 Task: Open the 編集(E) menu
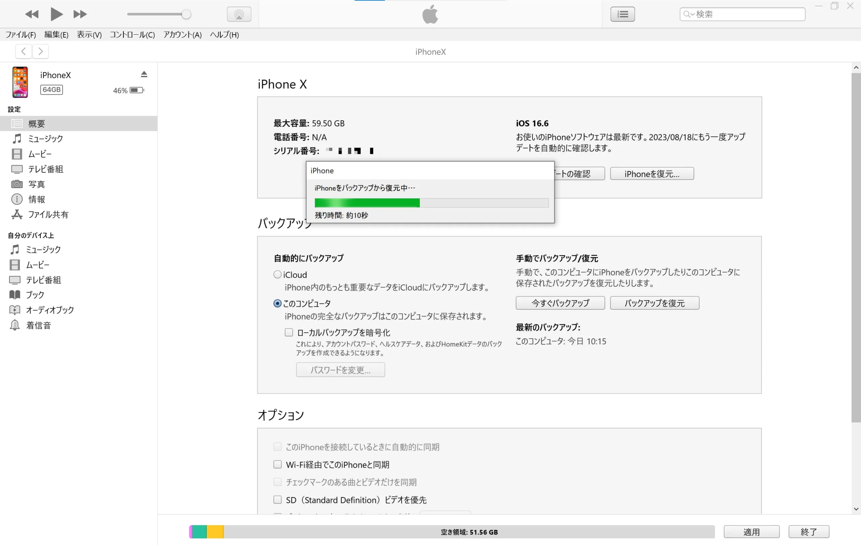(56, 35)
